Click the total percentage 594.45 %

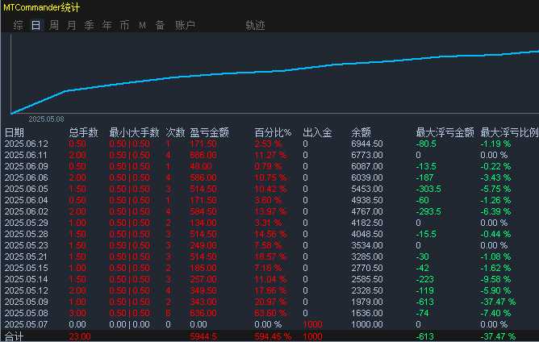coord(273,336)
